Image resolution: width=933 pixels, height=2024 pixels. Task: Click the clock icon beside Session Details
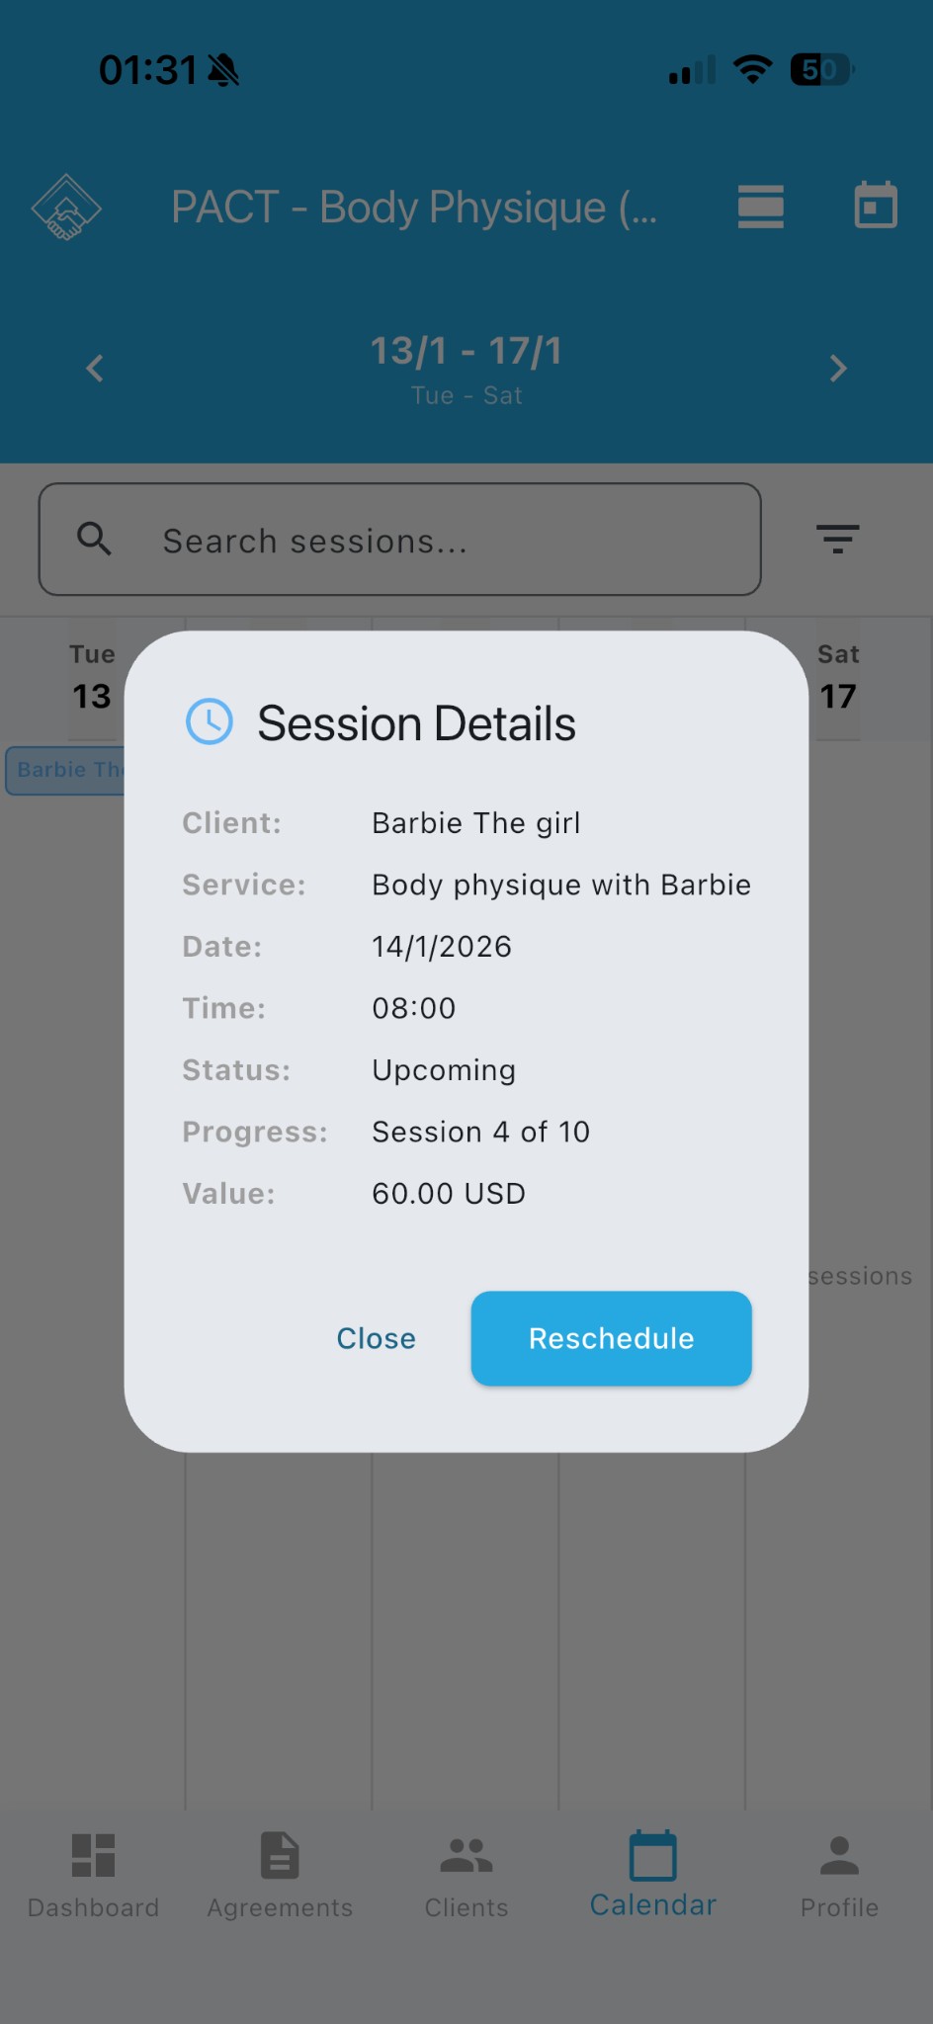209,721
